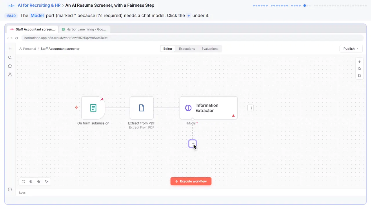This screenshot has width=371, height=209.
Task: Click the magnifier icon at canvas top right
Action: click(x=359, y=69)
